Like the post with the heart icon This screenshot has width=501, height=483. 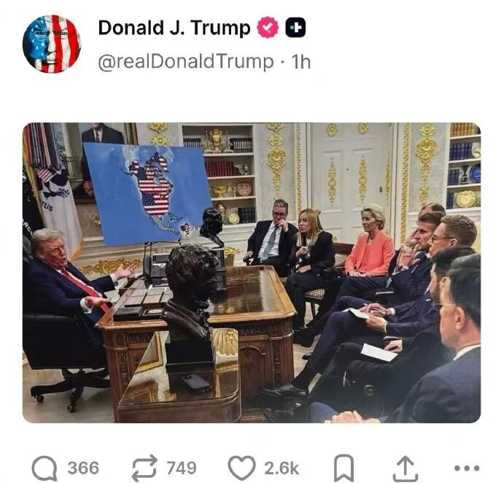[241, 468]
